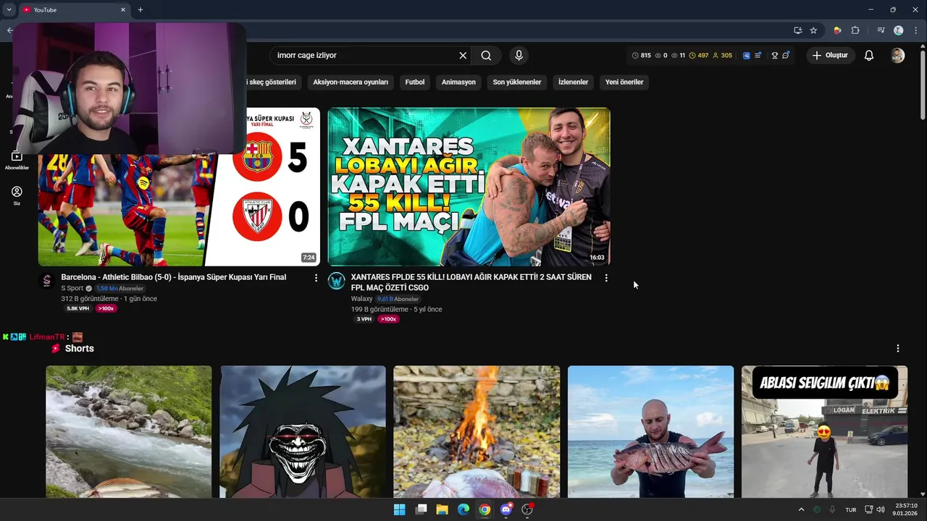
Task: Open the Chrome extensions puzzle icon
Action: pyautogui.click(x=855, y=30)
